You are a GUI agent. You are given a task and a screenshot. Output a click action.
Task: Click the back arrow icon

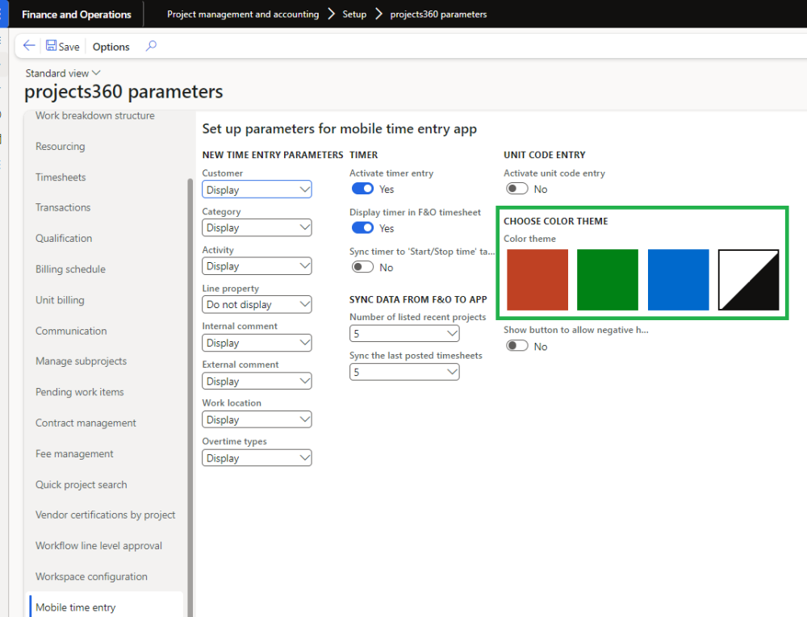29,46
